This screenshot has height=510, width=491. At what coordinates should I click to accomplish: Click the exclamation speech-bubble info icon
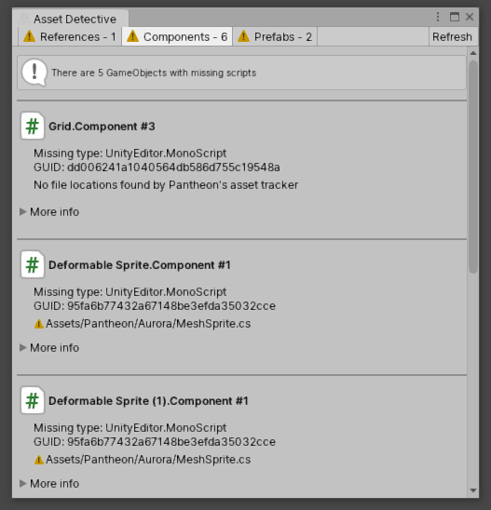tap(34, 73)
